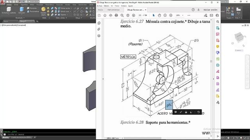Collapse Acrobat right tools pane arrow

click(x=214, y=79)
